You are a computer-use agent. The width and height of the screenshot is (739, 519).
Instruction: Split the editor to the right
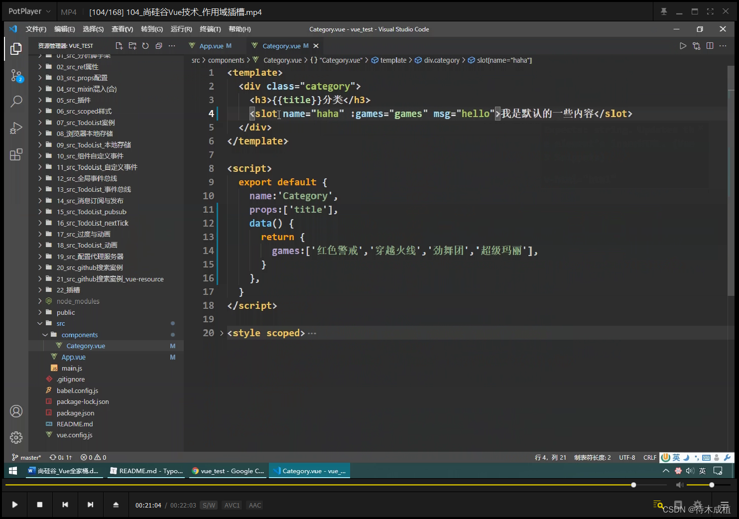tap(710, 46)
